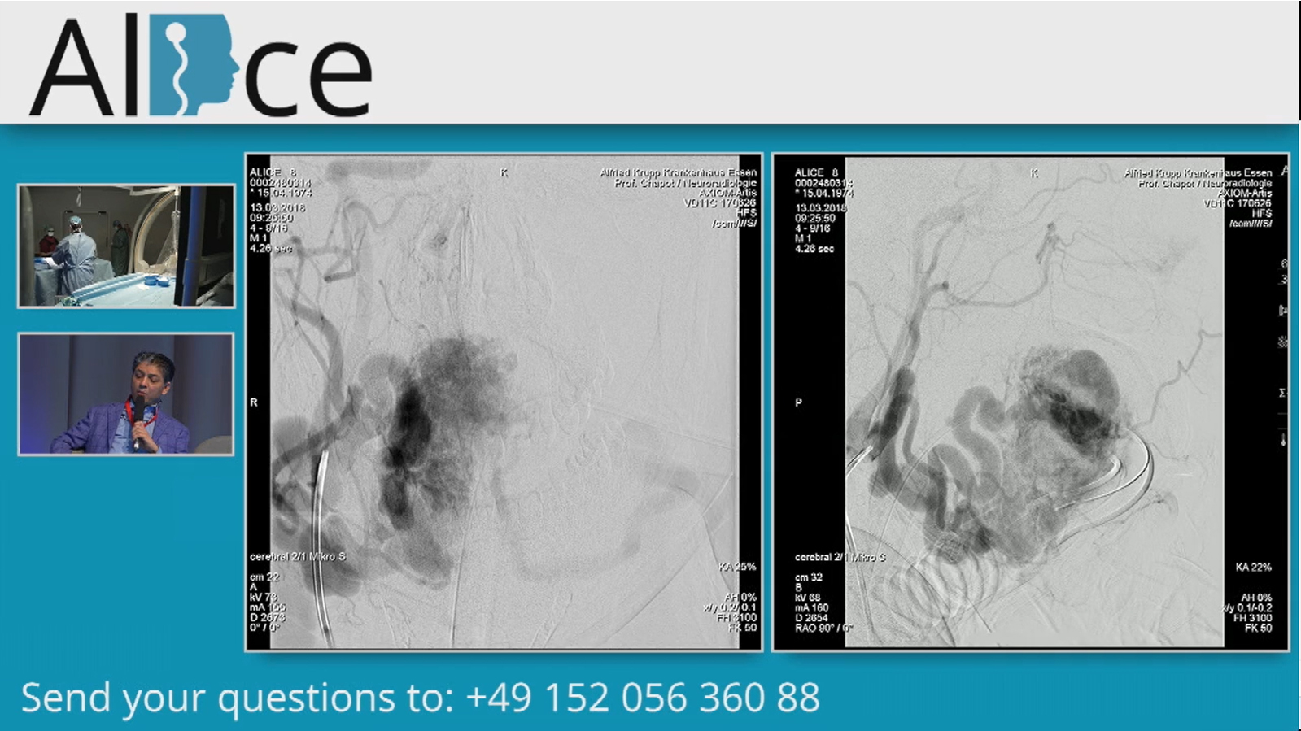Click the left frontal angiogram image
1301x731 pixels.
click(504, 402)
